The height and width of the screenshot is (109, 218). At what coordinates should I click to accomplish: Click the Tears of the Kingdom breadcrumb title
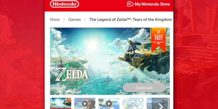pos(131,20)
